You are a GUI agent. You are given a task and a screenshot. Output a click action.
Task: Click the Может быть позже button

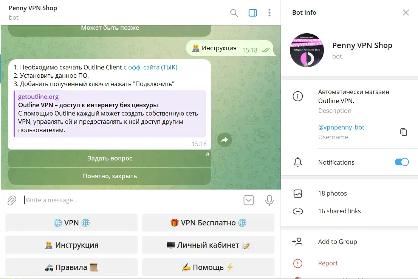110,30
